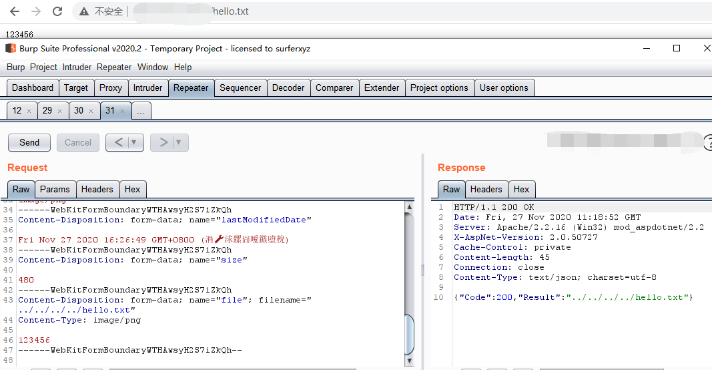Send the request
Image resolution: width=712 pixels, height=370 pixels.
pos(29,143)
